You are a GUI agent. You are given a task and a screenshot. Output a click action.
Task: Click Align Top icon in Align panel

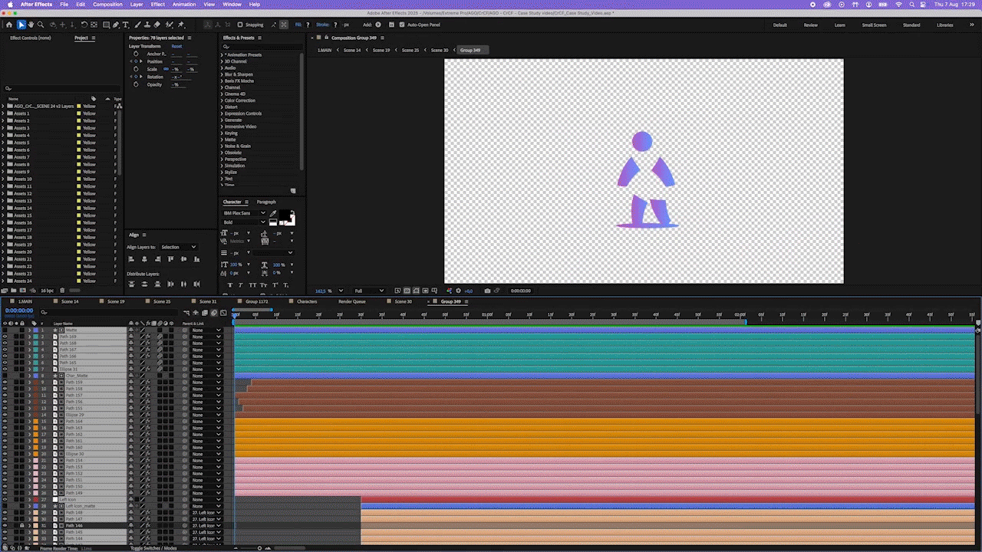(171, 259)
